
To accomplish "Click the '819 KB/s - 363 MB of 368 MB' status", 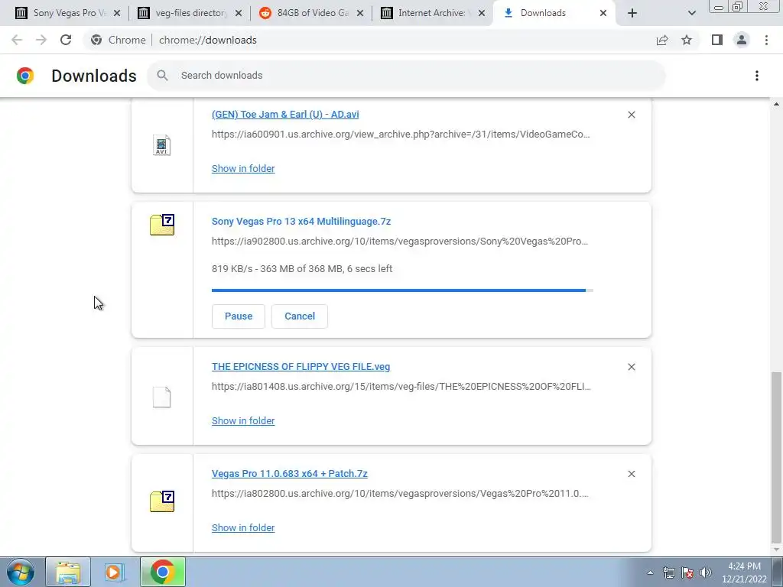I will click(x=302, y=268).
